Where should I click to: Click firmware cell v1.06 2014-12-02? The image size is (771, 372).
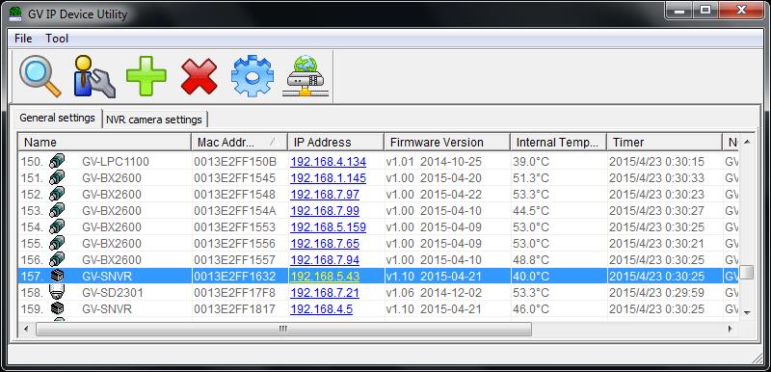[434, 293]
